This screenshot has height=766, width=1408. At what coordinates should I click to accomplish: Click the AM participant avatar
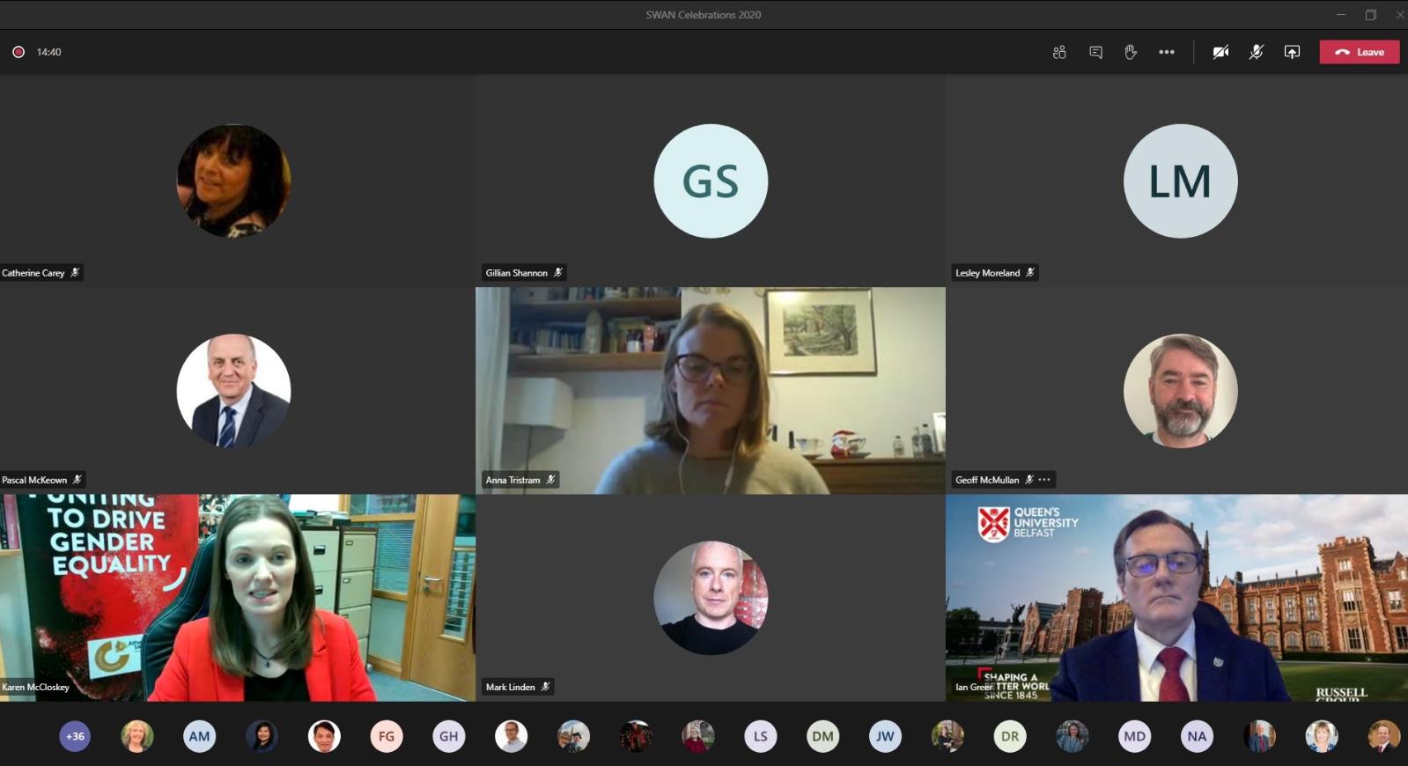tap(200, 736)
